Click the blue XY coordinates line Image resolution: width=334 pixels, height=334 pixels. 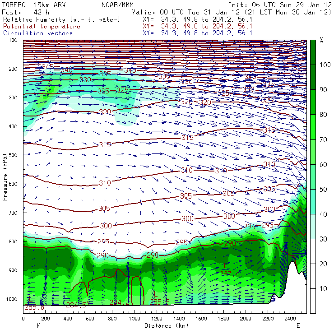click(197, 33)
